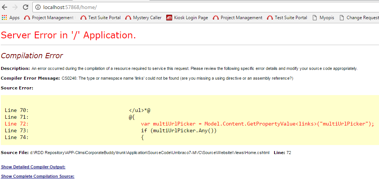This screenshot has width=379, height=189.
Task: Click Show Complete Compilation Source link
Action: [38, 177]
